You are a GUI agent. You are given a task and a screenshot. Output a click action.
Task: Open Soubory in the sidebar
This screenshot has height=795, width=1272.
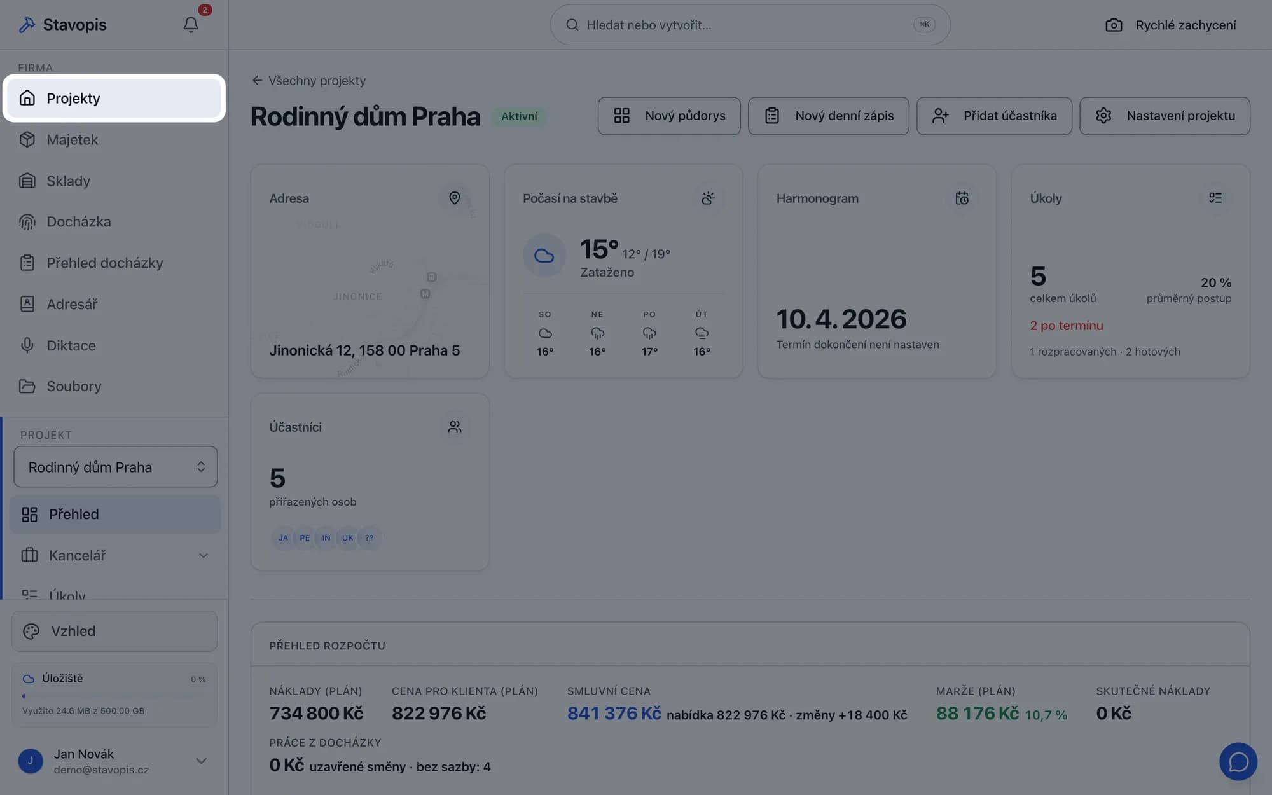(114, 386)
